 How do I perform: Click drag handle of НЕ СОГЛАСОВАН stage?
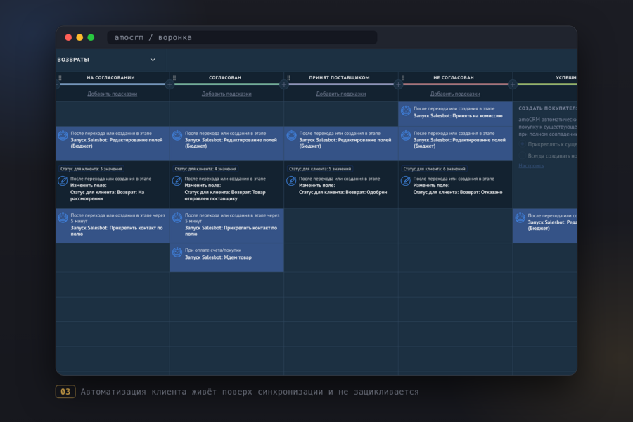[x=403, y=77]
